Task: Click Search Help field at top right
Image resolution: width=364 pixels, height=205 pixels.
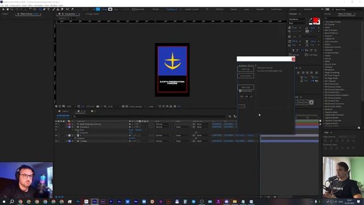Action: pyautogui.click(x=346, y=10)
